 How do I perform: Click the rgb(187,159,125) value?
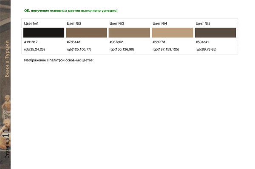(166, 50)
